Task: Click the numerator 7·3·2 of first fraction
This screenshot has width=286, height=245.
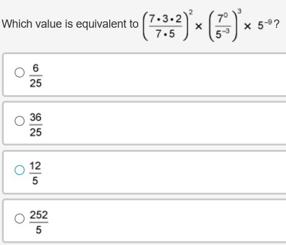Action: click(165, 19)
